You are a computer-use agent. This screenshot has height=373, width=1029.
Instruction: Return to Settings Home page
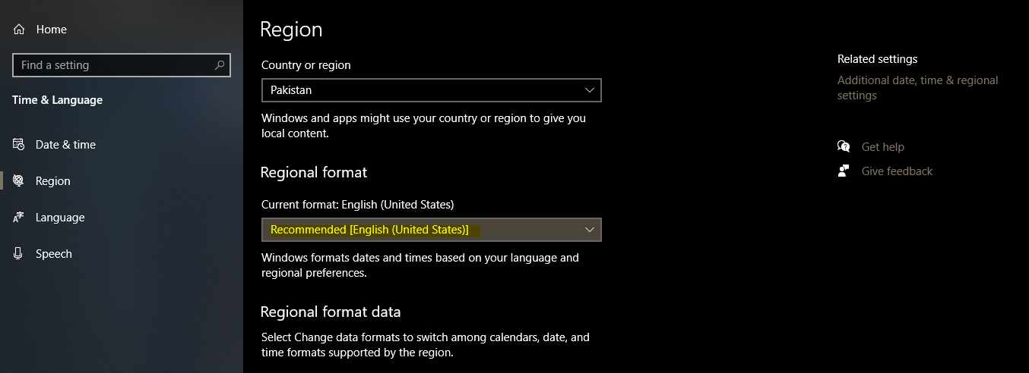51,30
